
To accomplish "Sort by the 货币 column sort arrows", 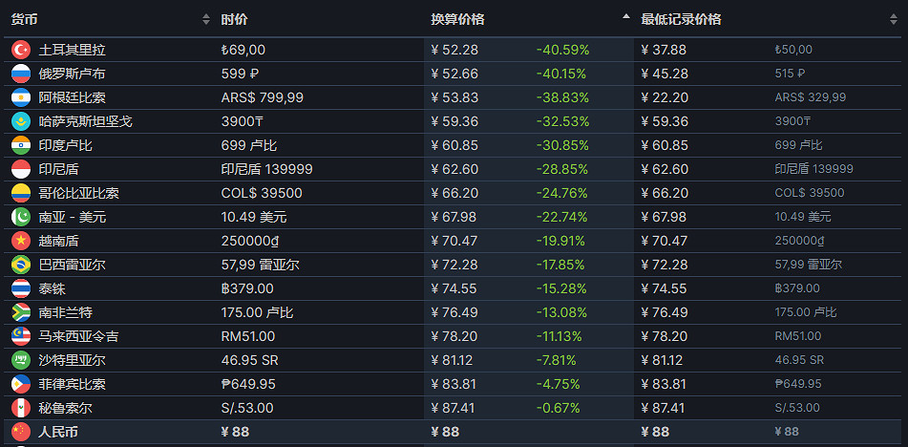I will click(206, 19).
